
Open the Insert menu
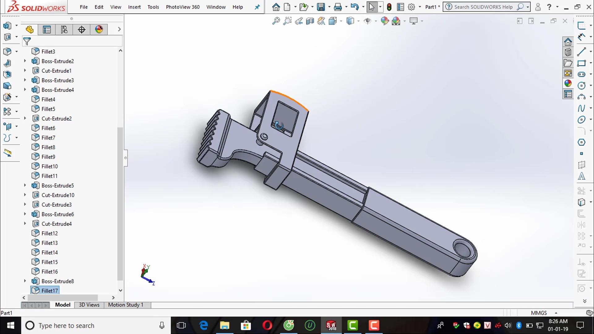tap(134, 7)
